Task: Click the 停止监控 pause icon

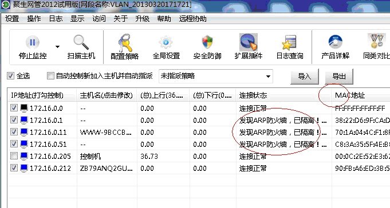Action: (33, 42)
